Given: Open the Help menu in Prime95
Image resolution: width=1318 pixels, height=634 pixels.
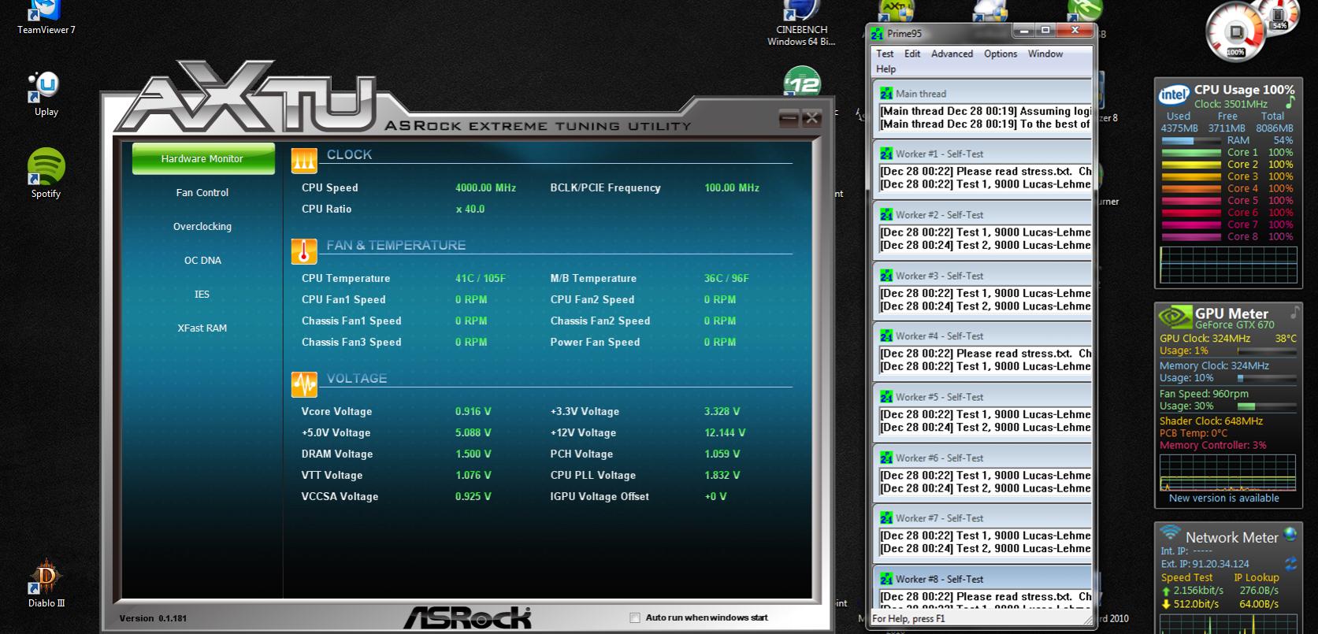Looking at the screenshot, I should click(885, 69).
